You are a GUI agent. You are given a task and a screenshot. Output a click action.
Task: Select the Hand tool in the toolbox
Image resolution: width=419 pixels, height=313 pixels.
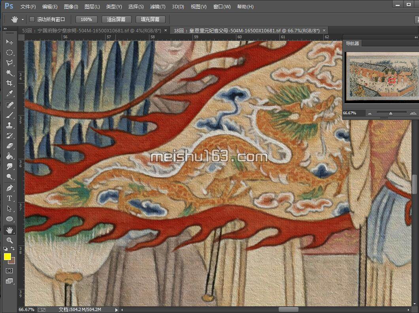coord(9,230)
